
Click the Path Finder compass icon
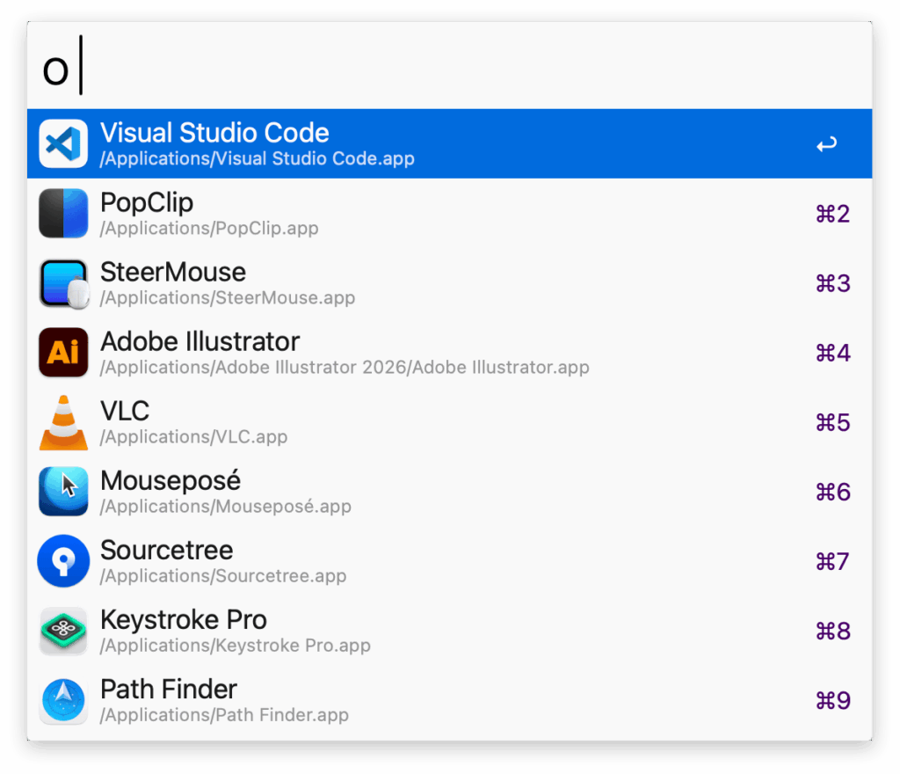pos(63,701)
